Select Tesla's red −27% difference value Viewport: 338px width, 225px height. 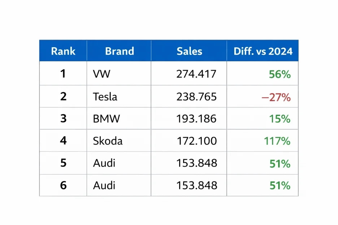point(276,97)
